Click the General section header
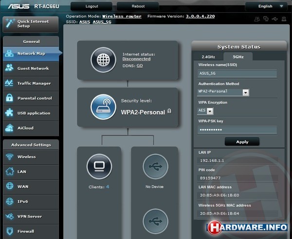292x239 pixels. click(x=31, y=41)
